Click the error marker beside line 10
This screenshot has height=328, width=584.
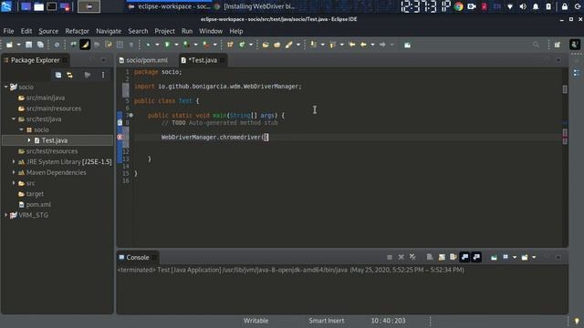click(x=120, y=137)
